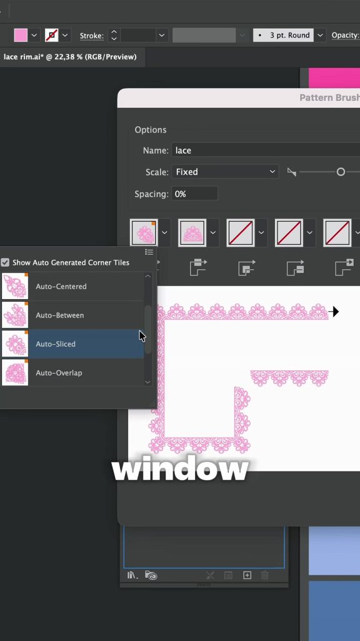
Task: Click the scale proportions icon beside slider
Action: (x=291, y=172)
